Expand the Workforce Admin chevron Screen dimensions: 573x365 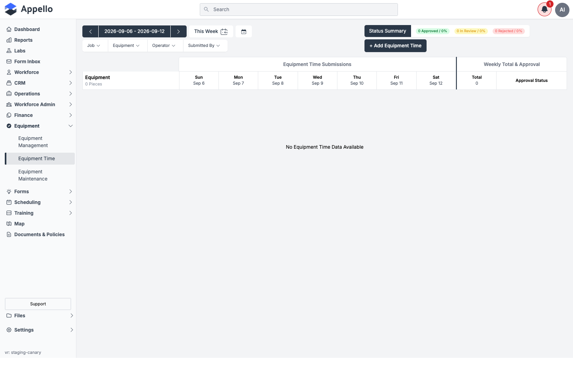click(x=70, y=105)
